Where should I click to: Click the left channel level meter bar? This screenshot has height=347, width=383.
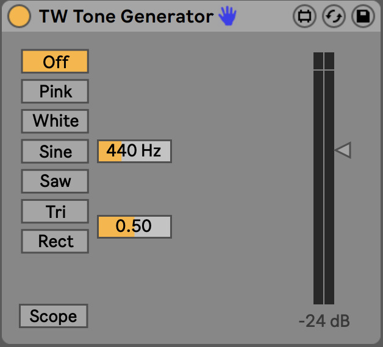tap(318, 183)
